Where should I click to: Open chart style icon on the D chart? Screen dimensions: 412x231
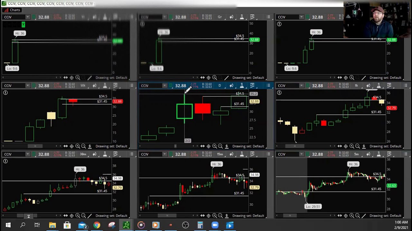click(231, 86)
